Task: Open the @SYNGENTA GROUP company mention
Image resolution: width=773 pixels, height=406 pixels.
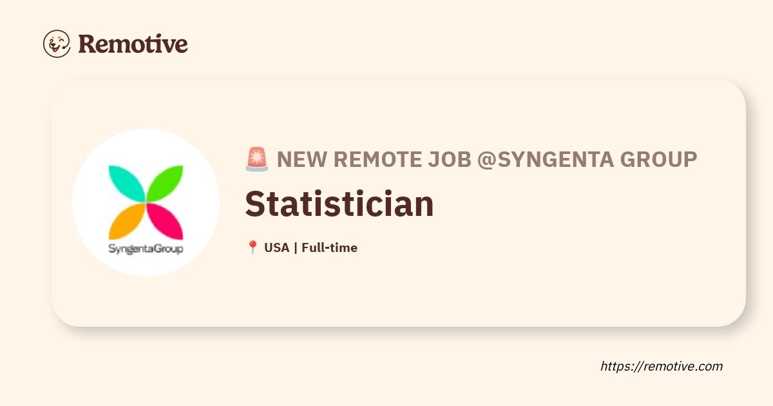Action: [x=587, y=159]
